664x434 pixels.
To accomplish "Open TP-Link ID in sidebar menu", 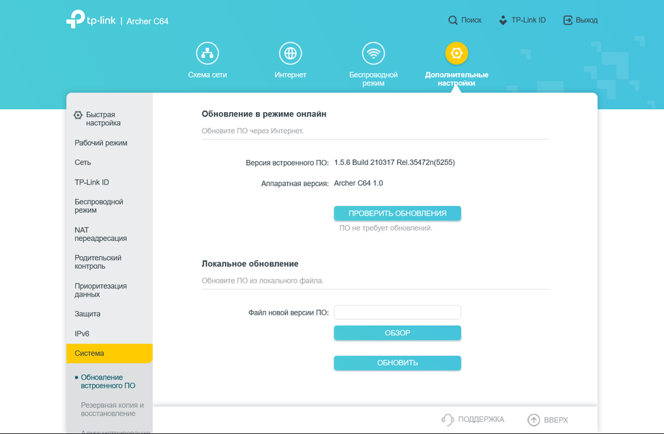I will pyautogui.click(x=92, y=182).
